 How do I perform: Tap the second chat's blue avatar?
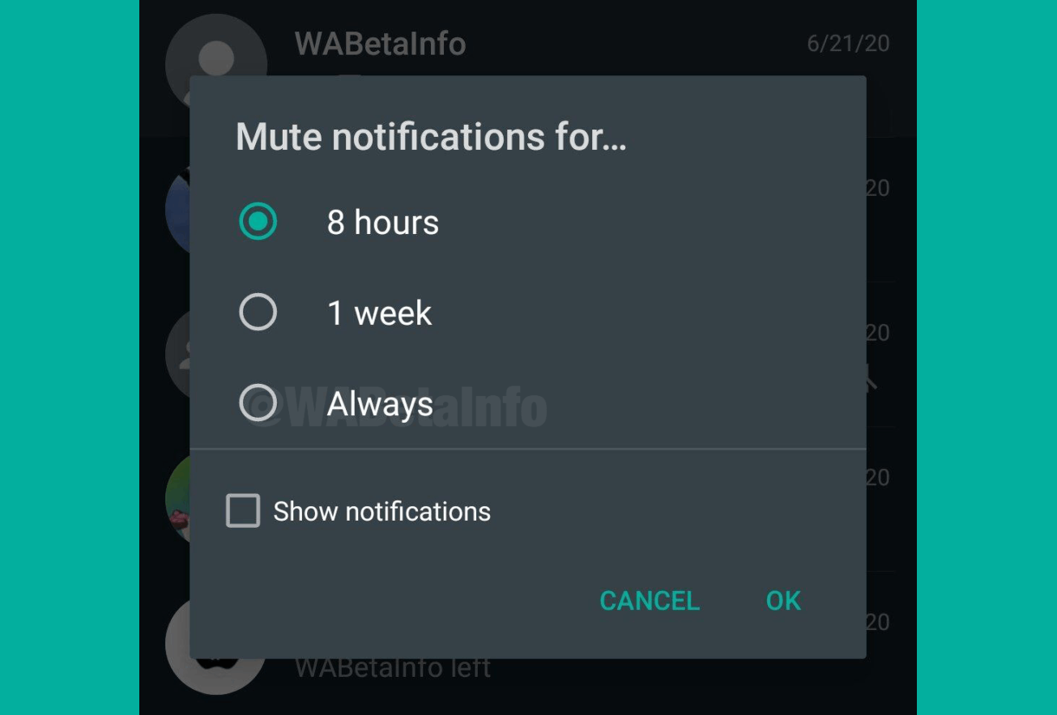(177, 209)
